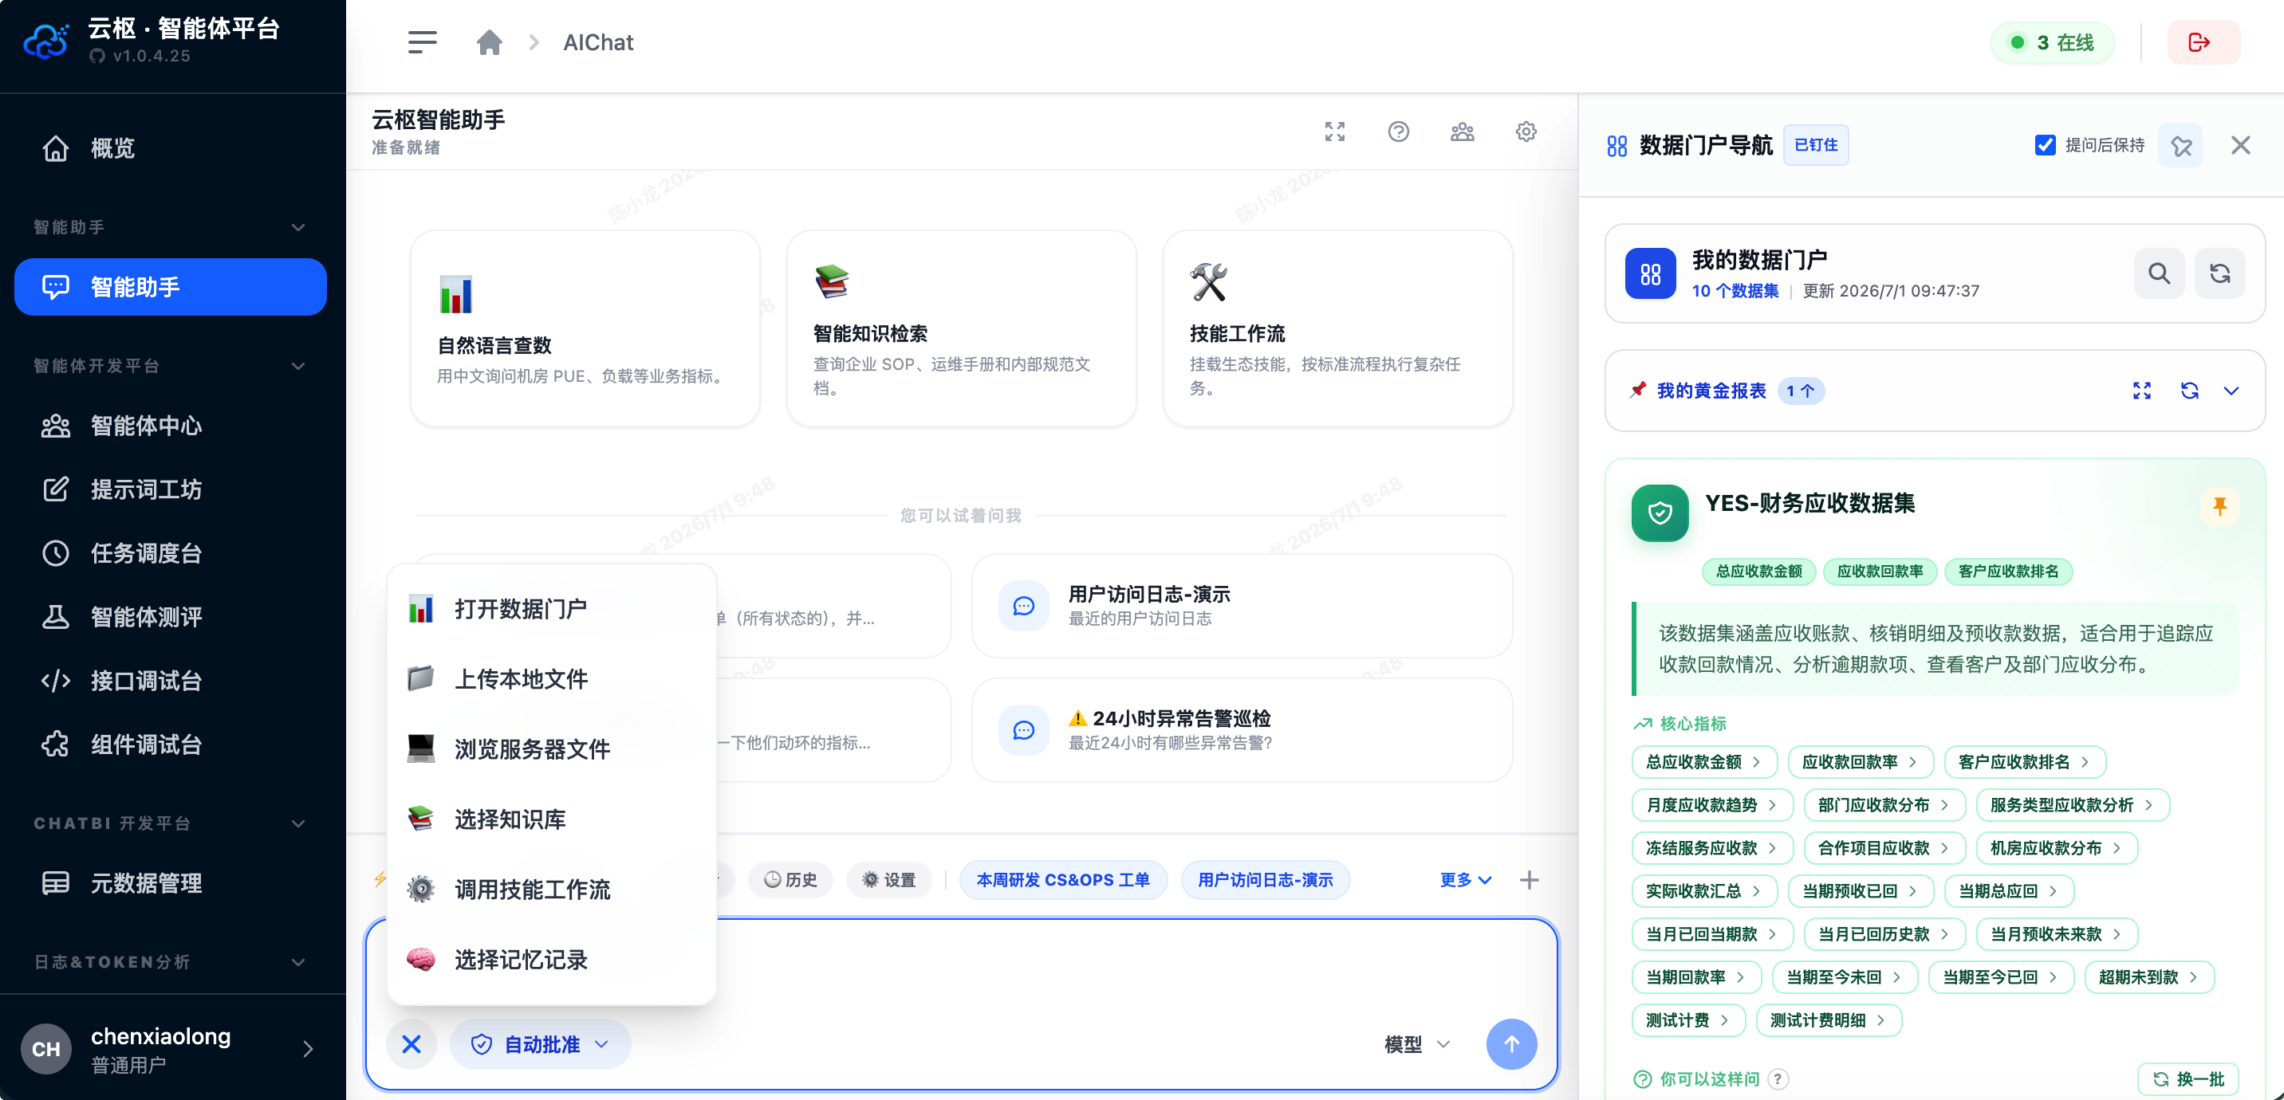Ask the 24小时异常告警巡检 suggestion
Image resolution: width=2284 pixels, height=1100 pixels.
tap(1242, 729)
